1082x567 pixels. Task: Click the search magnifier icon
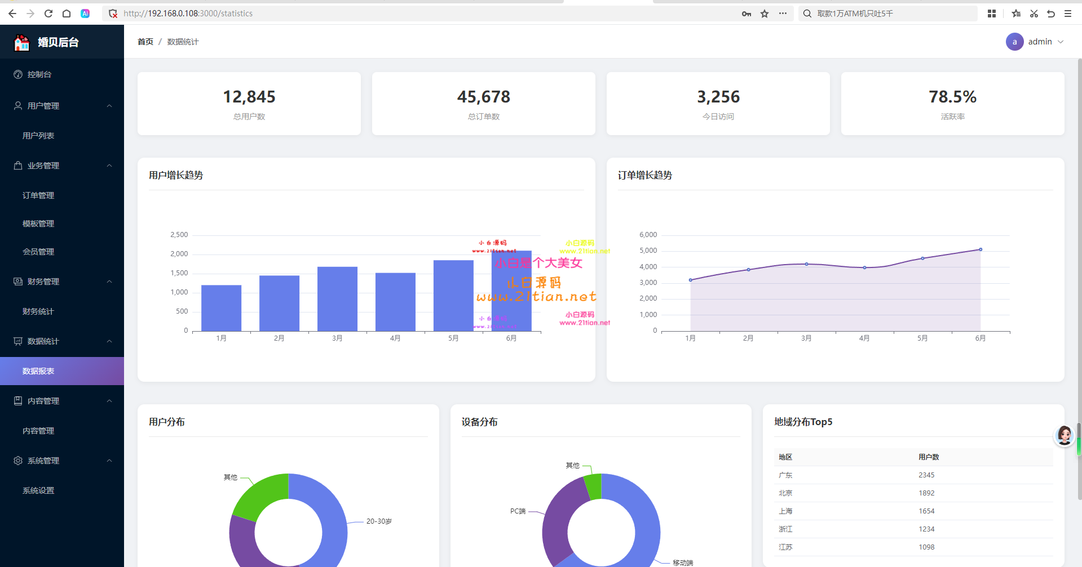pyautogui.click(x=807, y=14)
